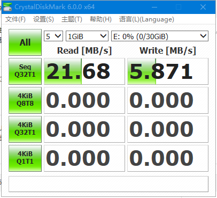This screenshot has width=217, height=198.
Task: Close the CrystalDiskMark window
Action: click(203, 7)
